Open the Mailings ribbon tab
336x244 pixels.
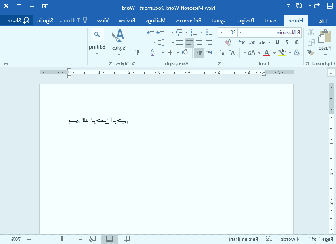tap(155, 21)
